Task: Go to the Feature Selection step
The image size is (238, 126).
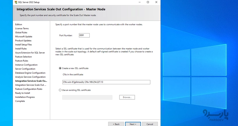Action: tap(24, 57)
